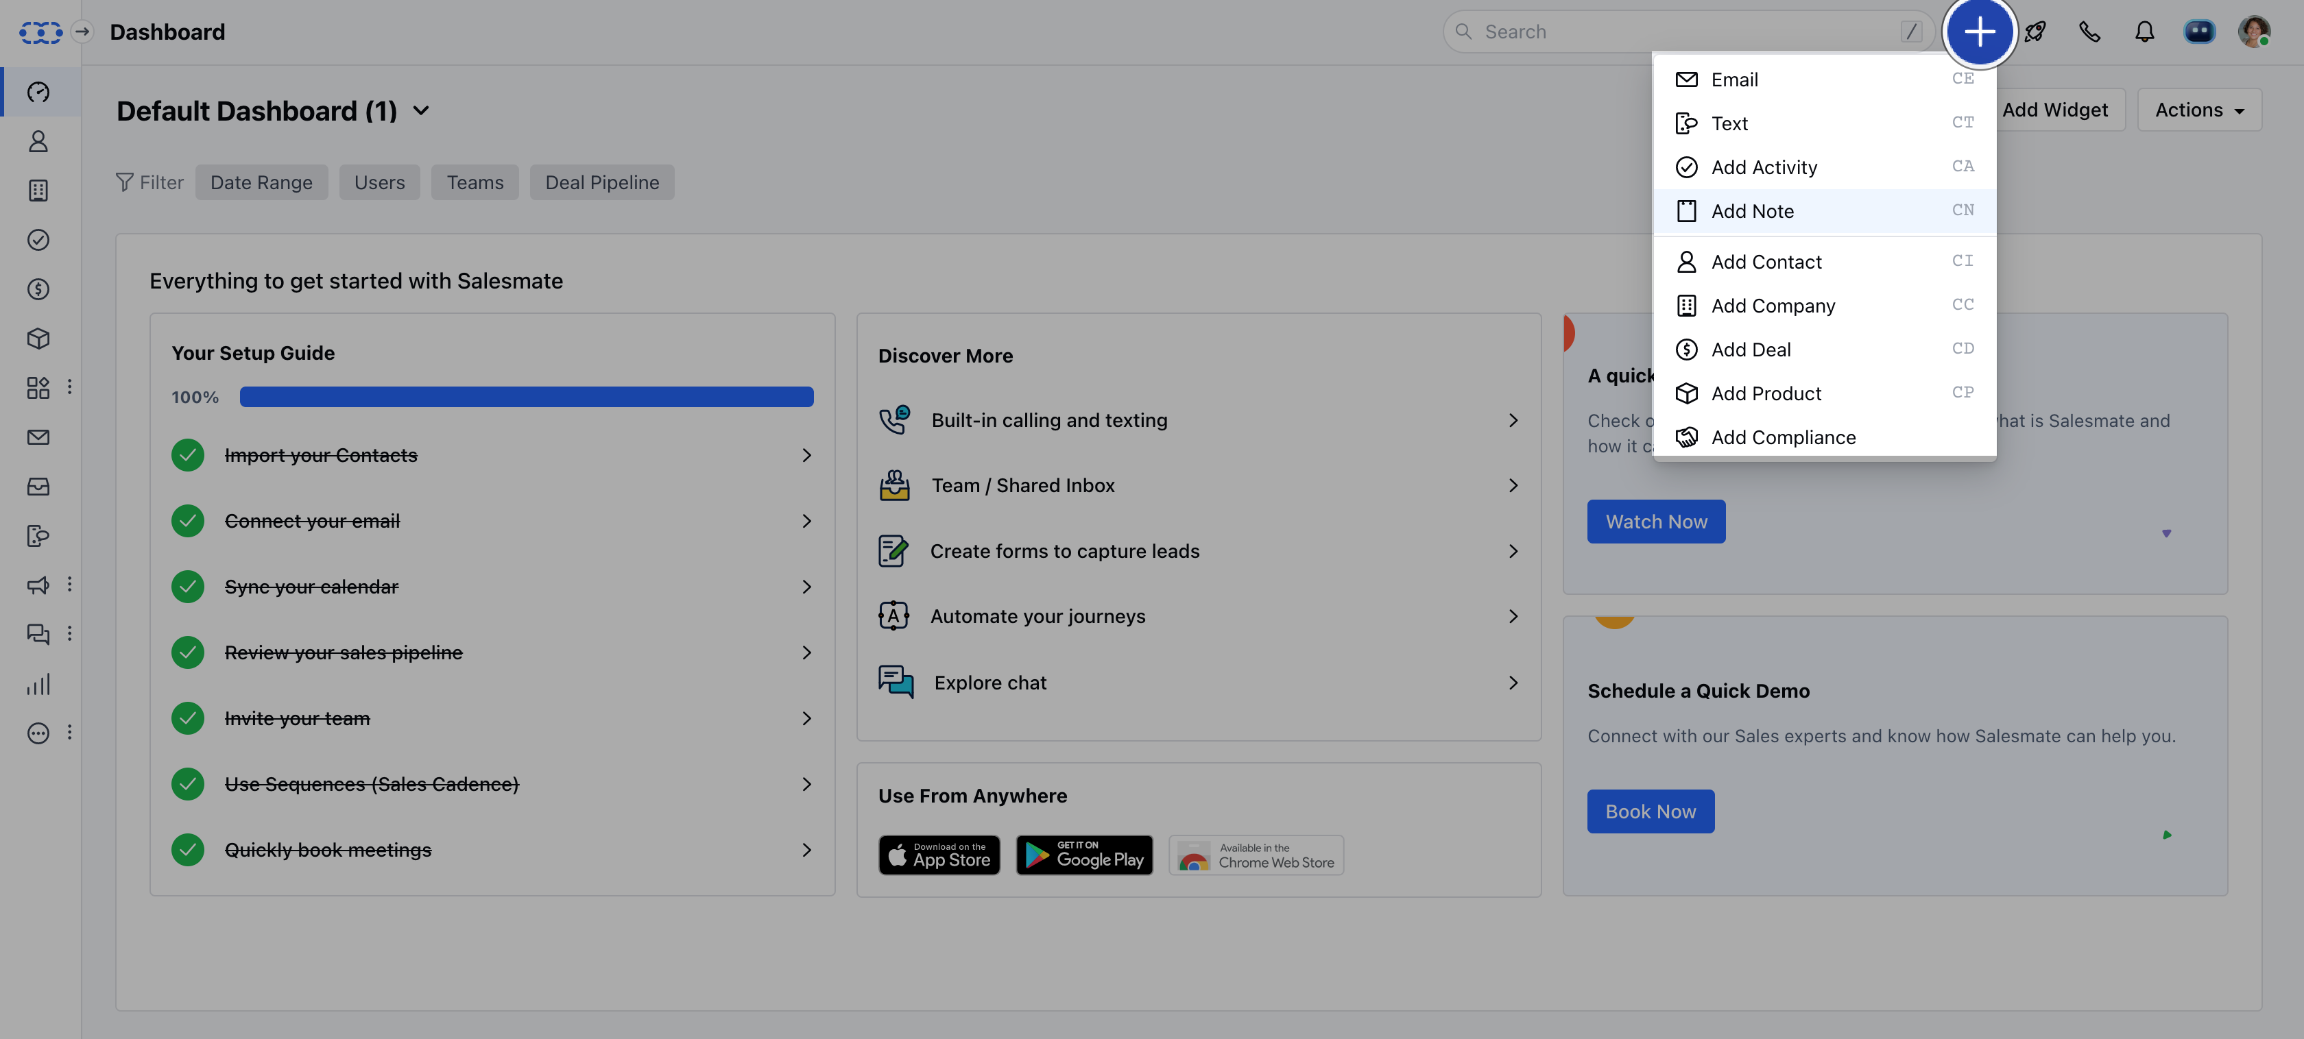Open the Campaigns megaphone icon in sidebar
Image resolution: width=2304 pixels, height=1039 pixels.
[38, 585]
